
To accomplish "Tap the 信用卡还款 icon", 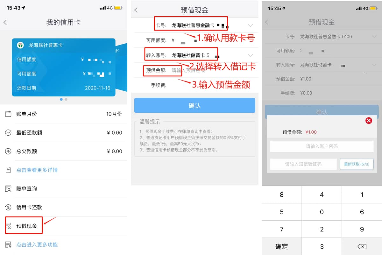I will 8,207.
